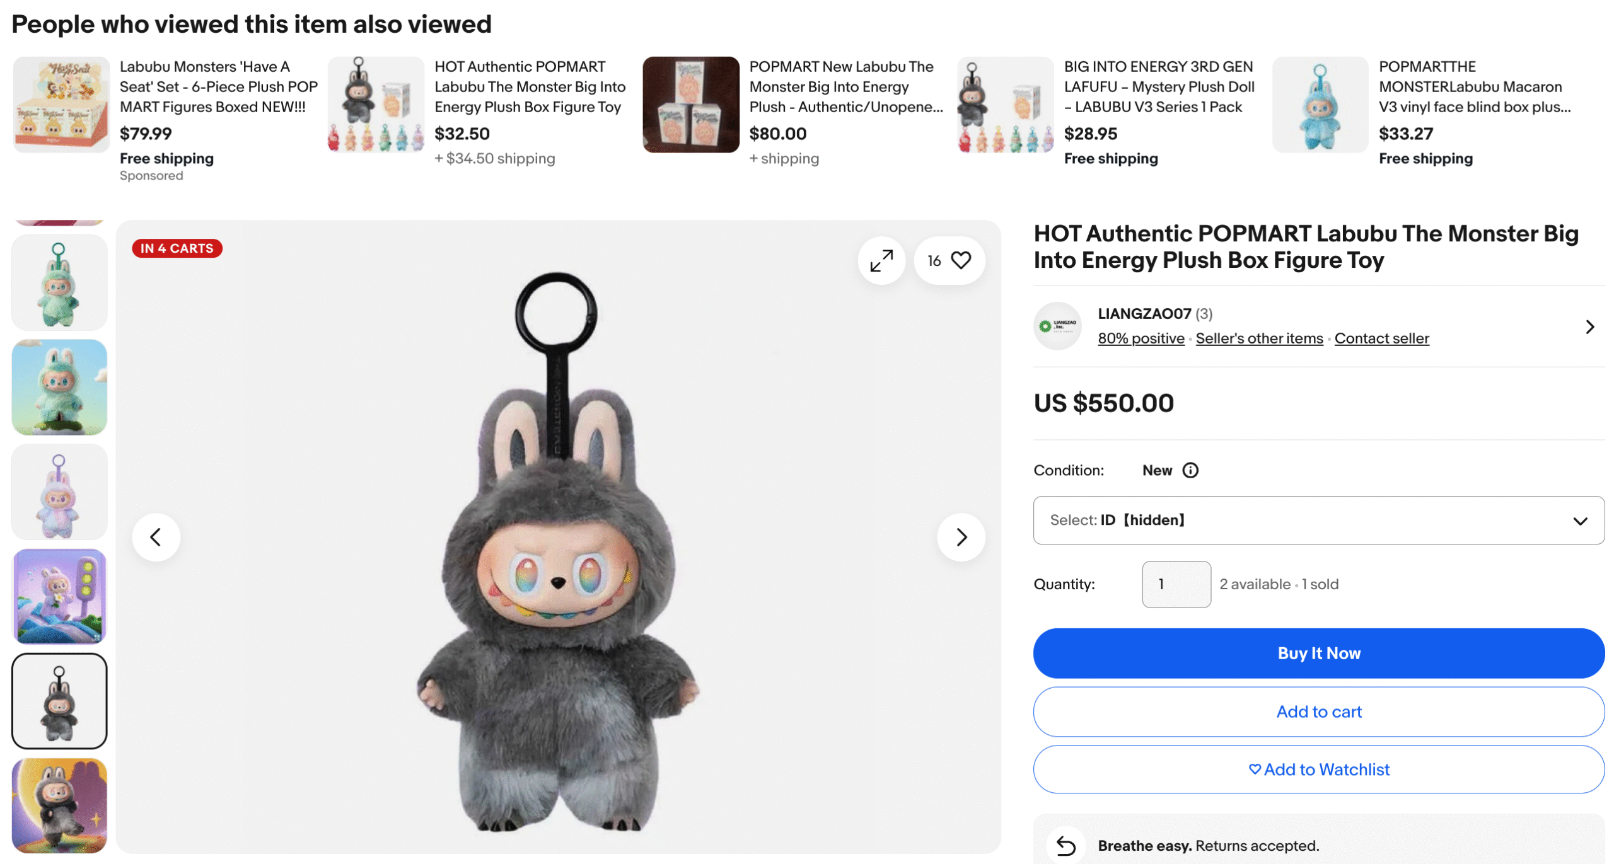Click the IN 4 CARTS badge
The height and width of the screenshot is (864, 1614).
pyautogui.click(x=177, y=248)
